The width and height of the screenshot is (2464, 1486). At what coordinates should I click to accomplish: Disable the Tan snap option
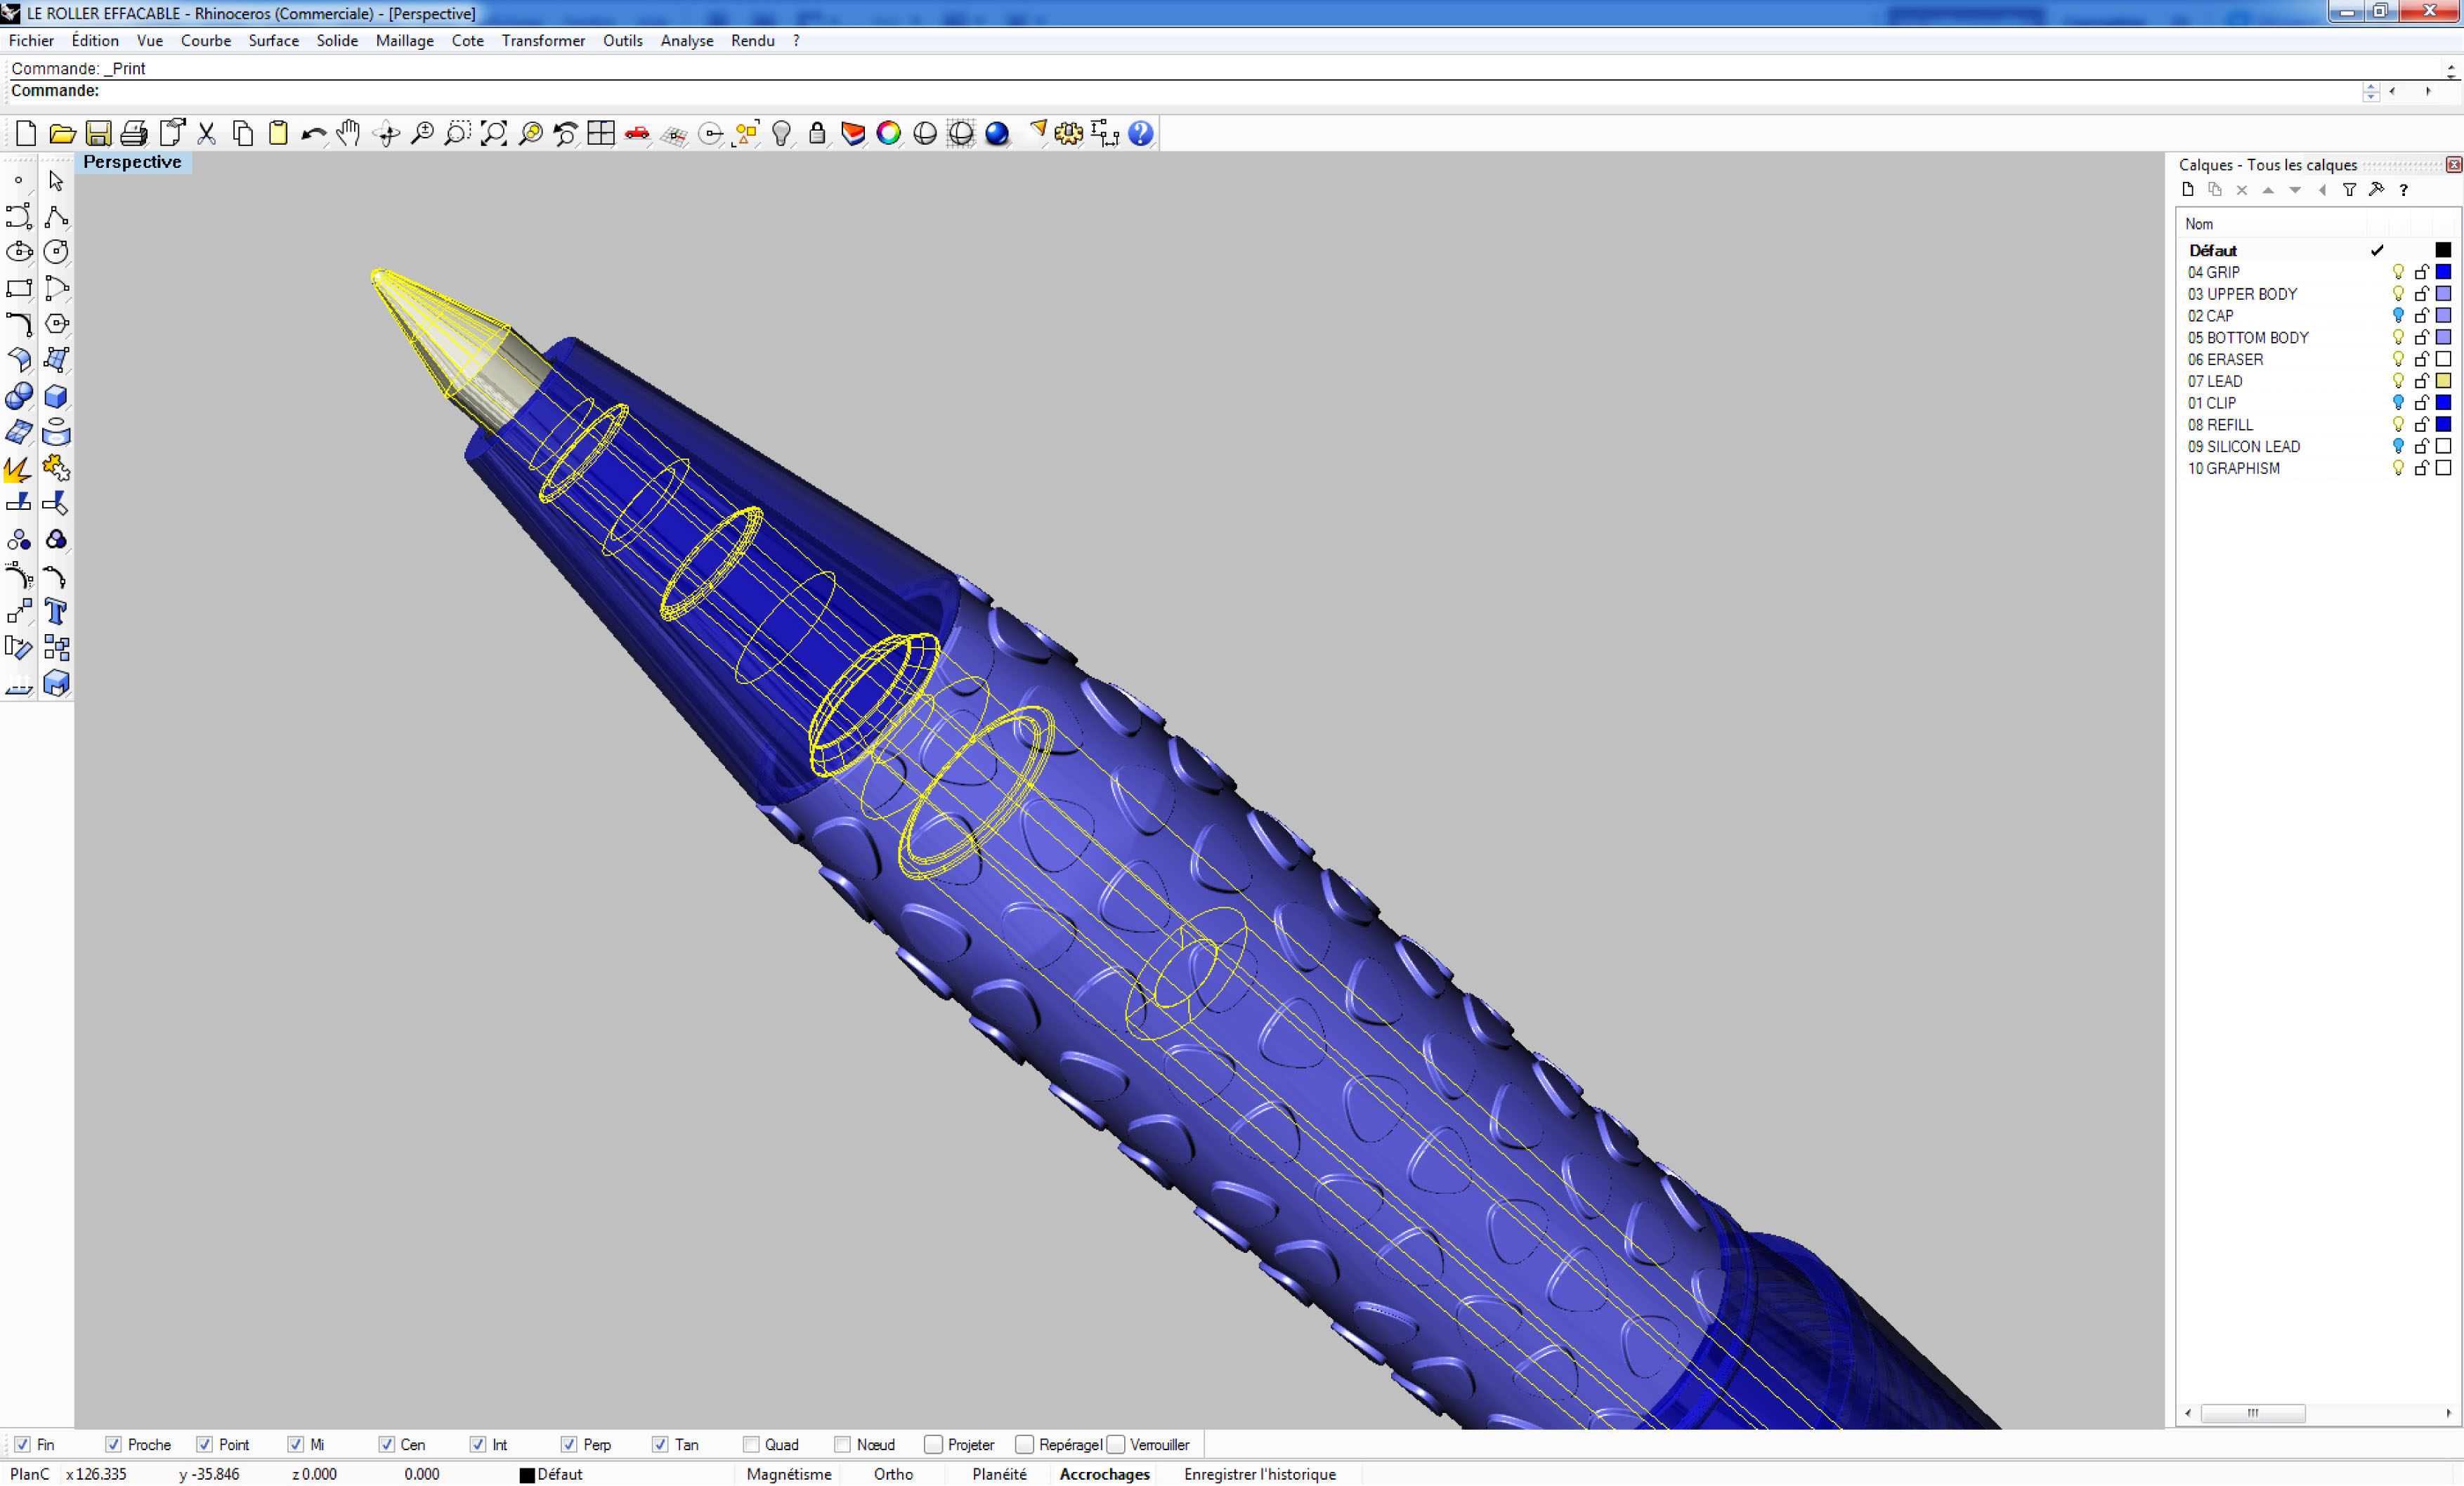660,1444
